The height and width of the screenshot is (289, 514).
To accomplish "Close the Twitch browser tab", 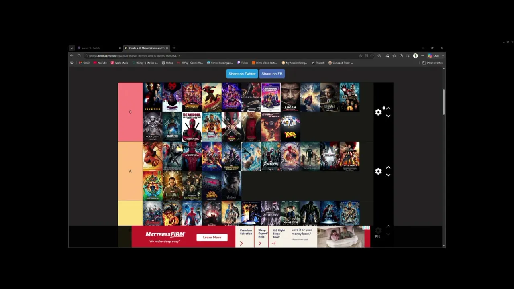I will click(120, 48).
